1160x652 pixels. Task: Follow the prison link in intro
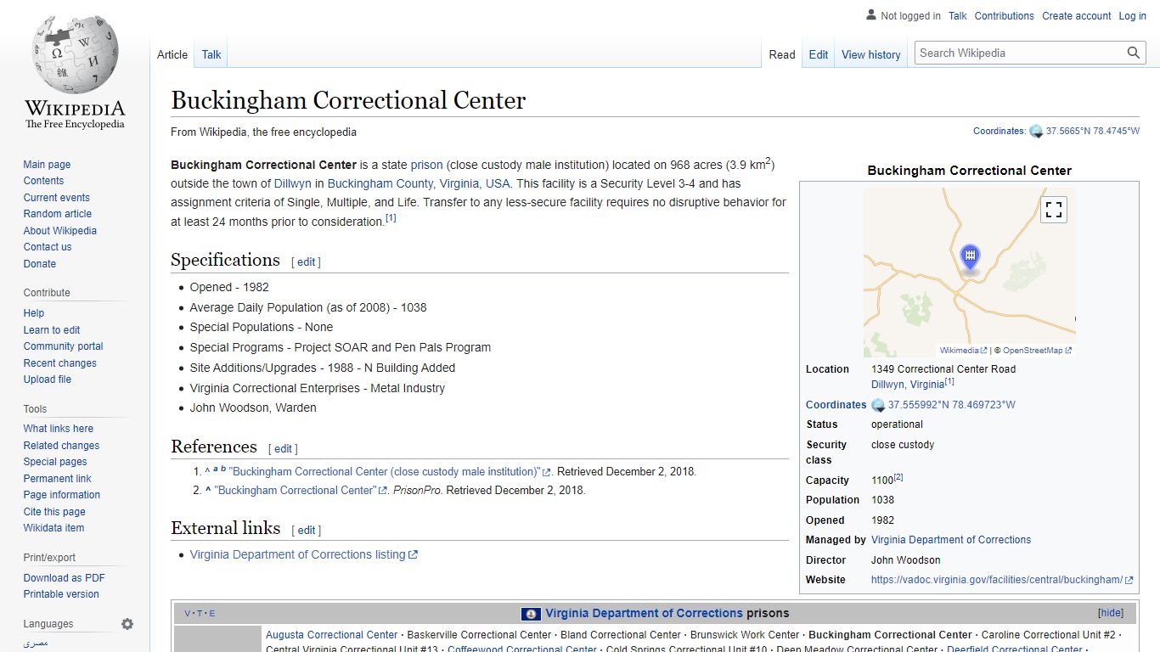pyautogui.click(x=426, y=165)
